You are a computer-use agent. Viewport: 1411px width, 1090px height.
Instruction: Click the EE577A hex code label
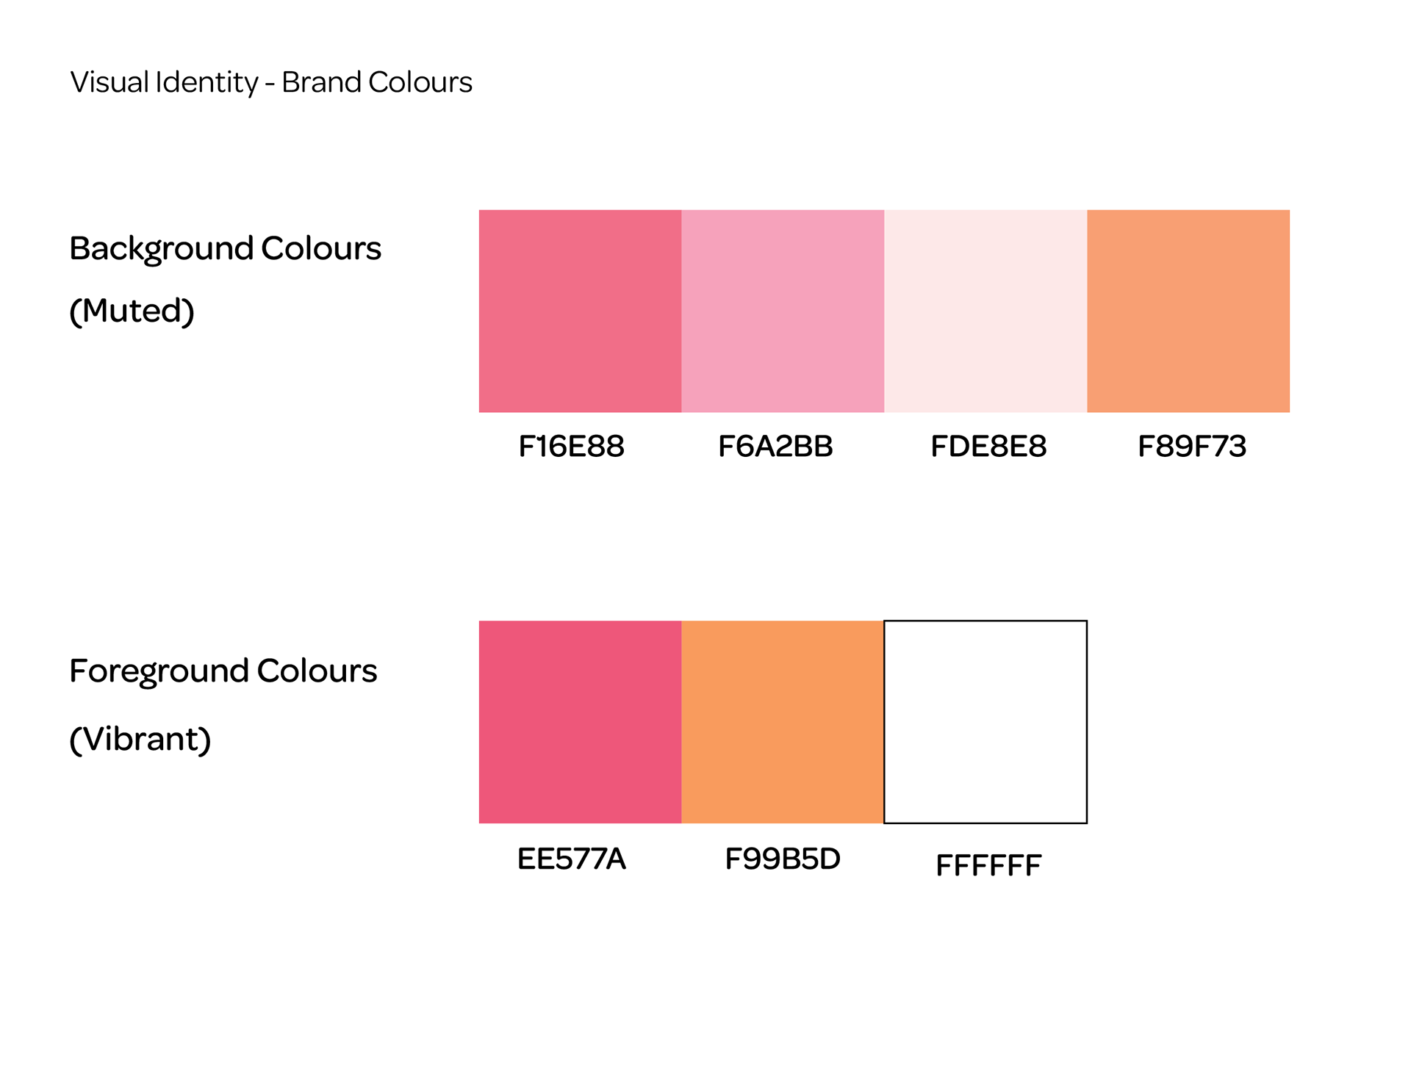pos(572,859)
